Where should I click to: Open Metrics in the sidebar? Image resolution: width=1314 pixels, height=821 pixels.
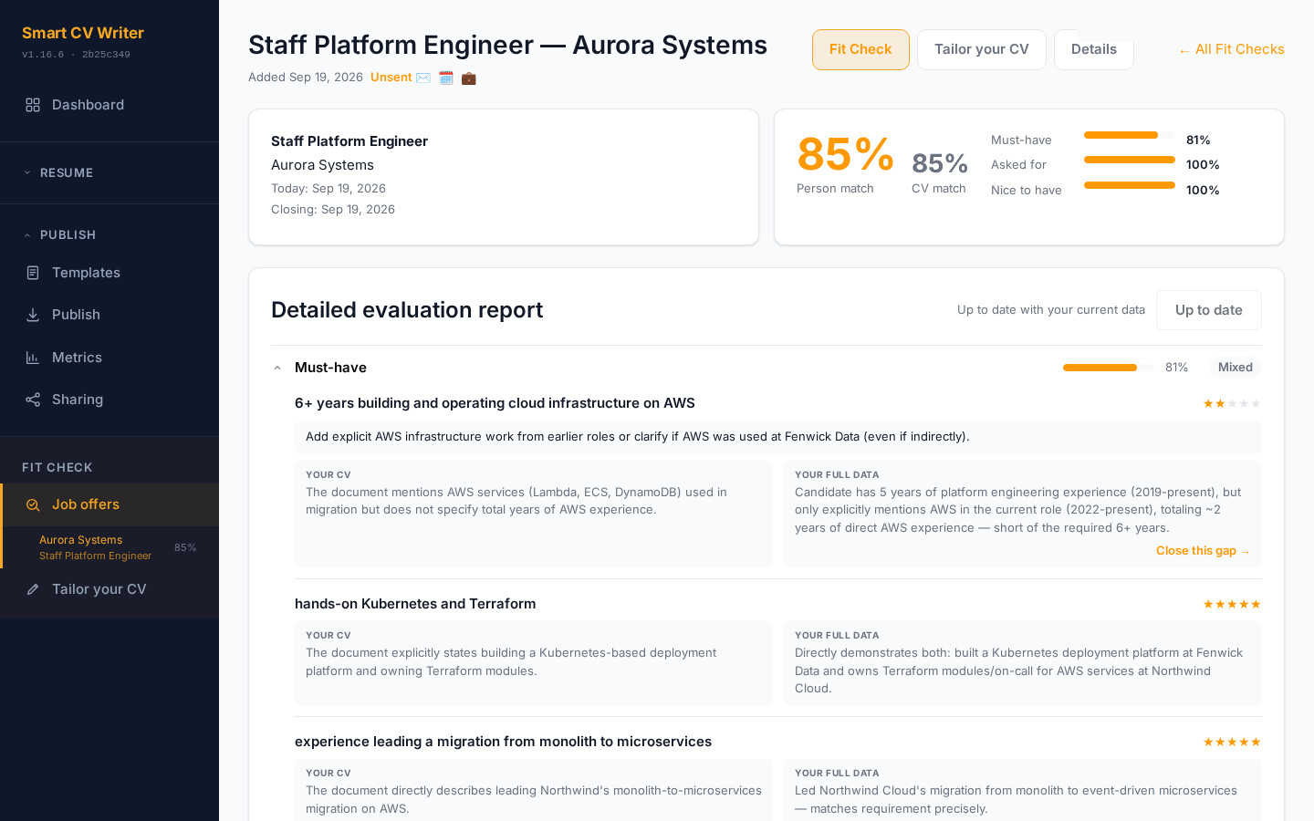[109, 358]
